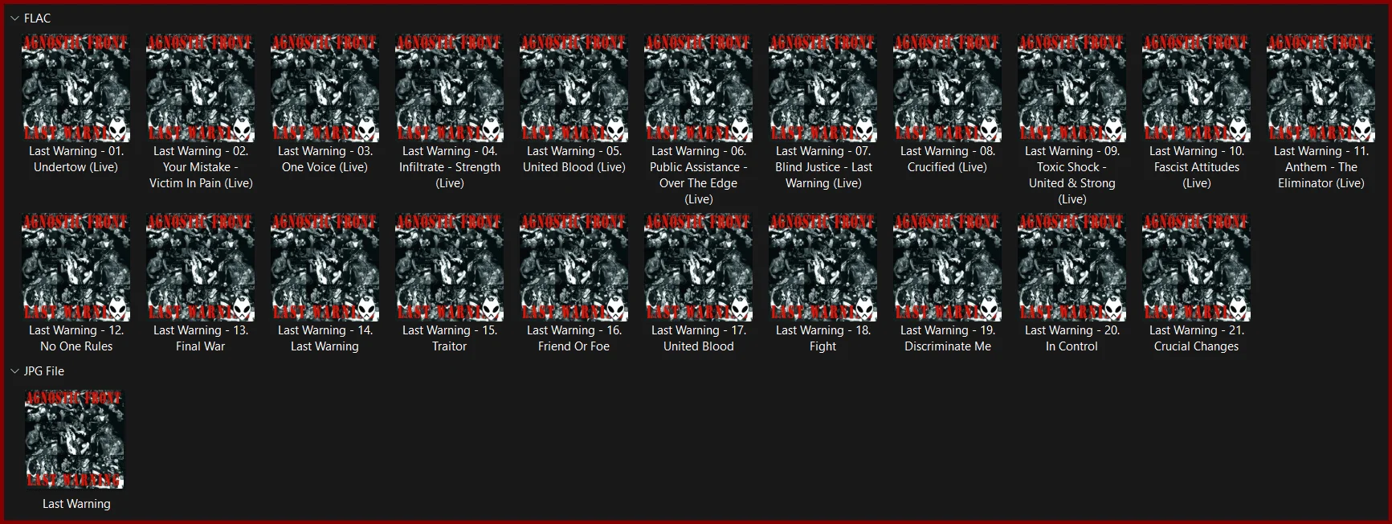Image resolution: width=1392 pixels, height=524 pixels.
Task: Select album art for 04. Infiltrate - Strength
Action: pos(450,88)
